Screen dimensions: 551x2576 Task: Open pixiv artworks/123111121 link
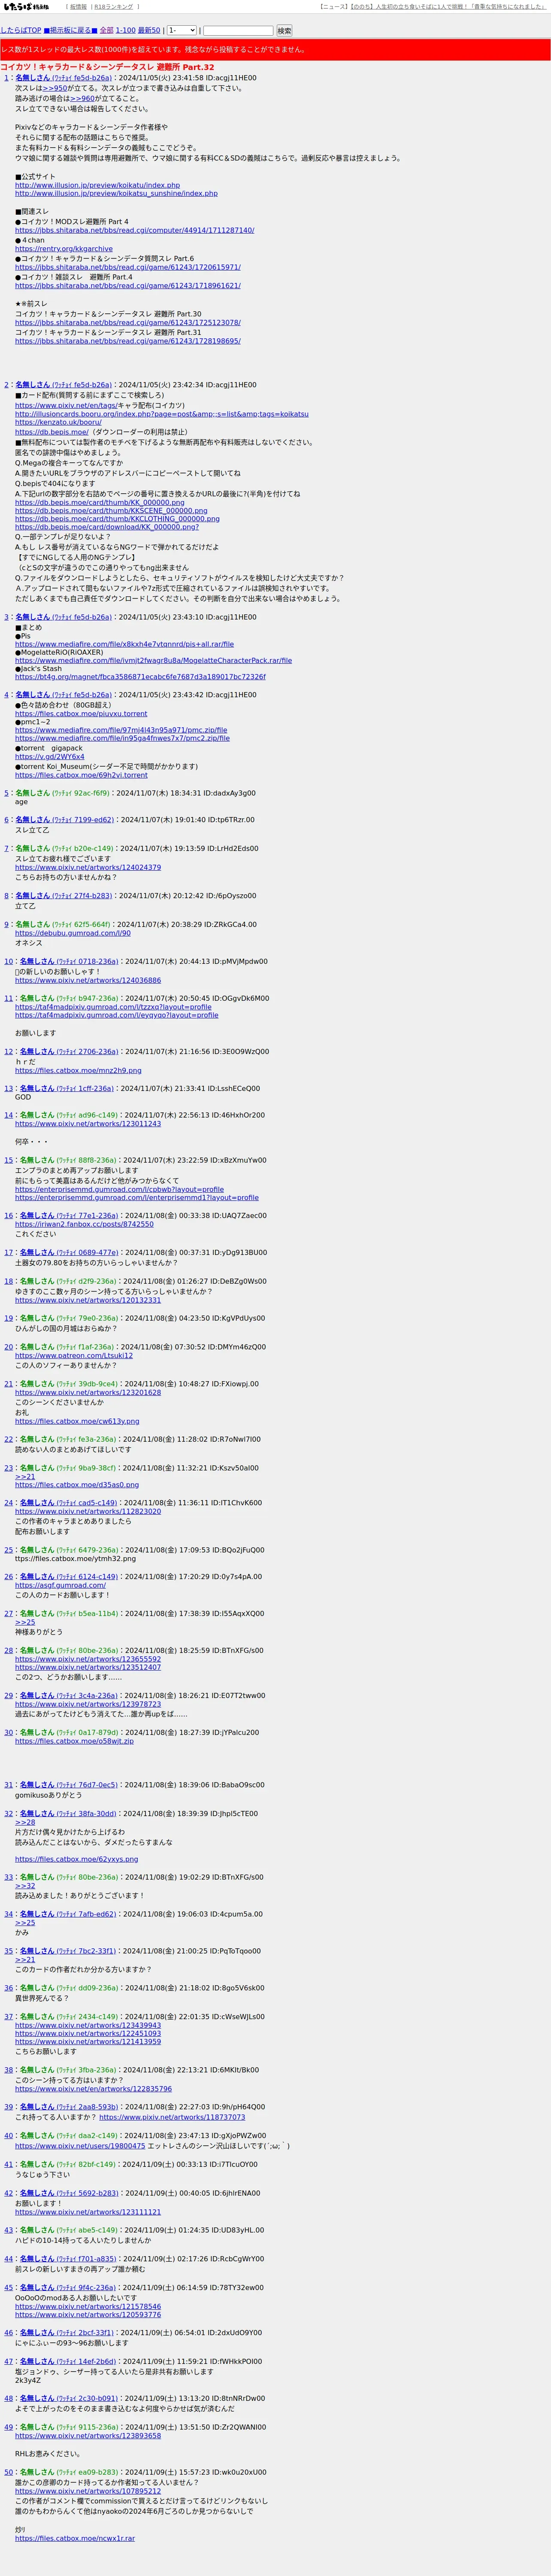(x=88, y=2212)
